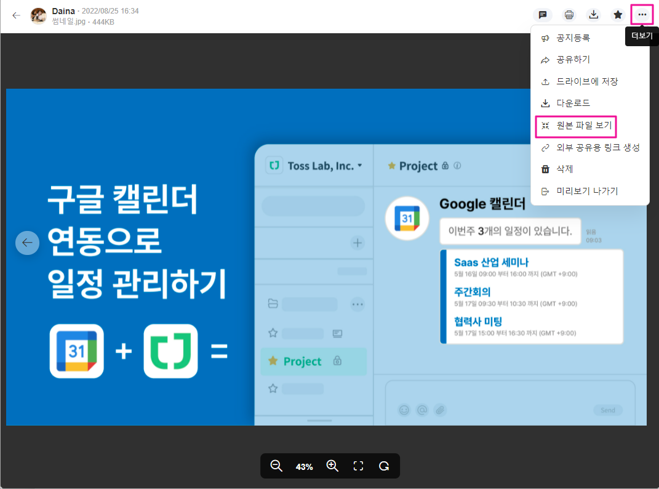Toggle fit-to-screen view icon

[x=358, y=466]
